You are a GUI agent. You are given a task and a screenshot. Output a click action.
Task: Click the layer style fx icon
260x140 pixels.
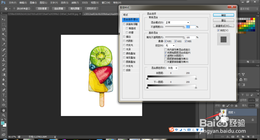point(228,137)
